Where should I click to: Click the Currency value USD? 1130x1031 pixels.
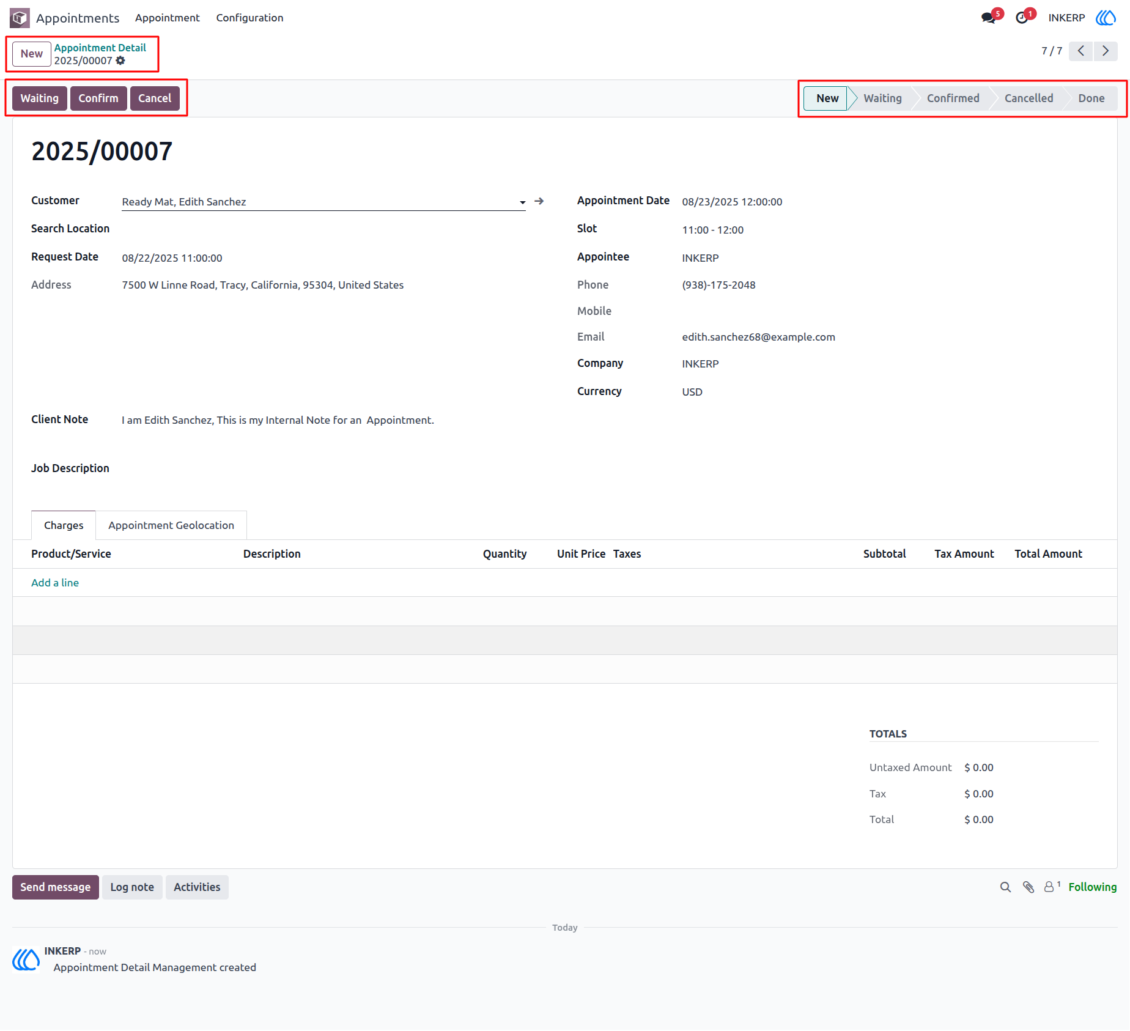tap(692, 392)
